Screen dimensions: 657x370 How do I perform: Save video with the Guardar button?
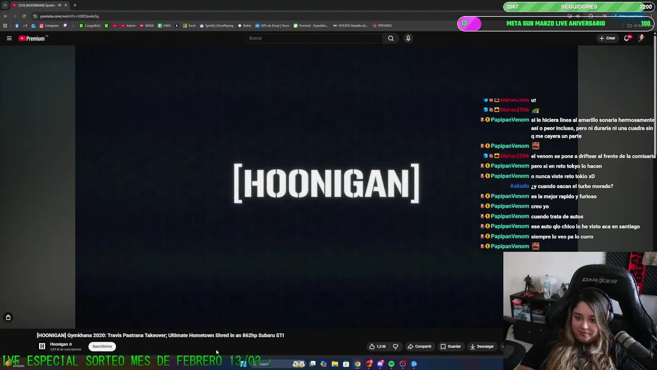[x=451, y=346]
